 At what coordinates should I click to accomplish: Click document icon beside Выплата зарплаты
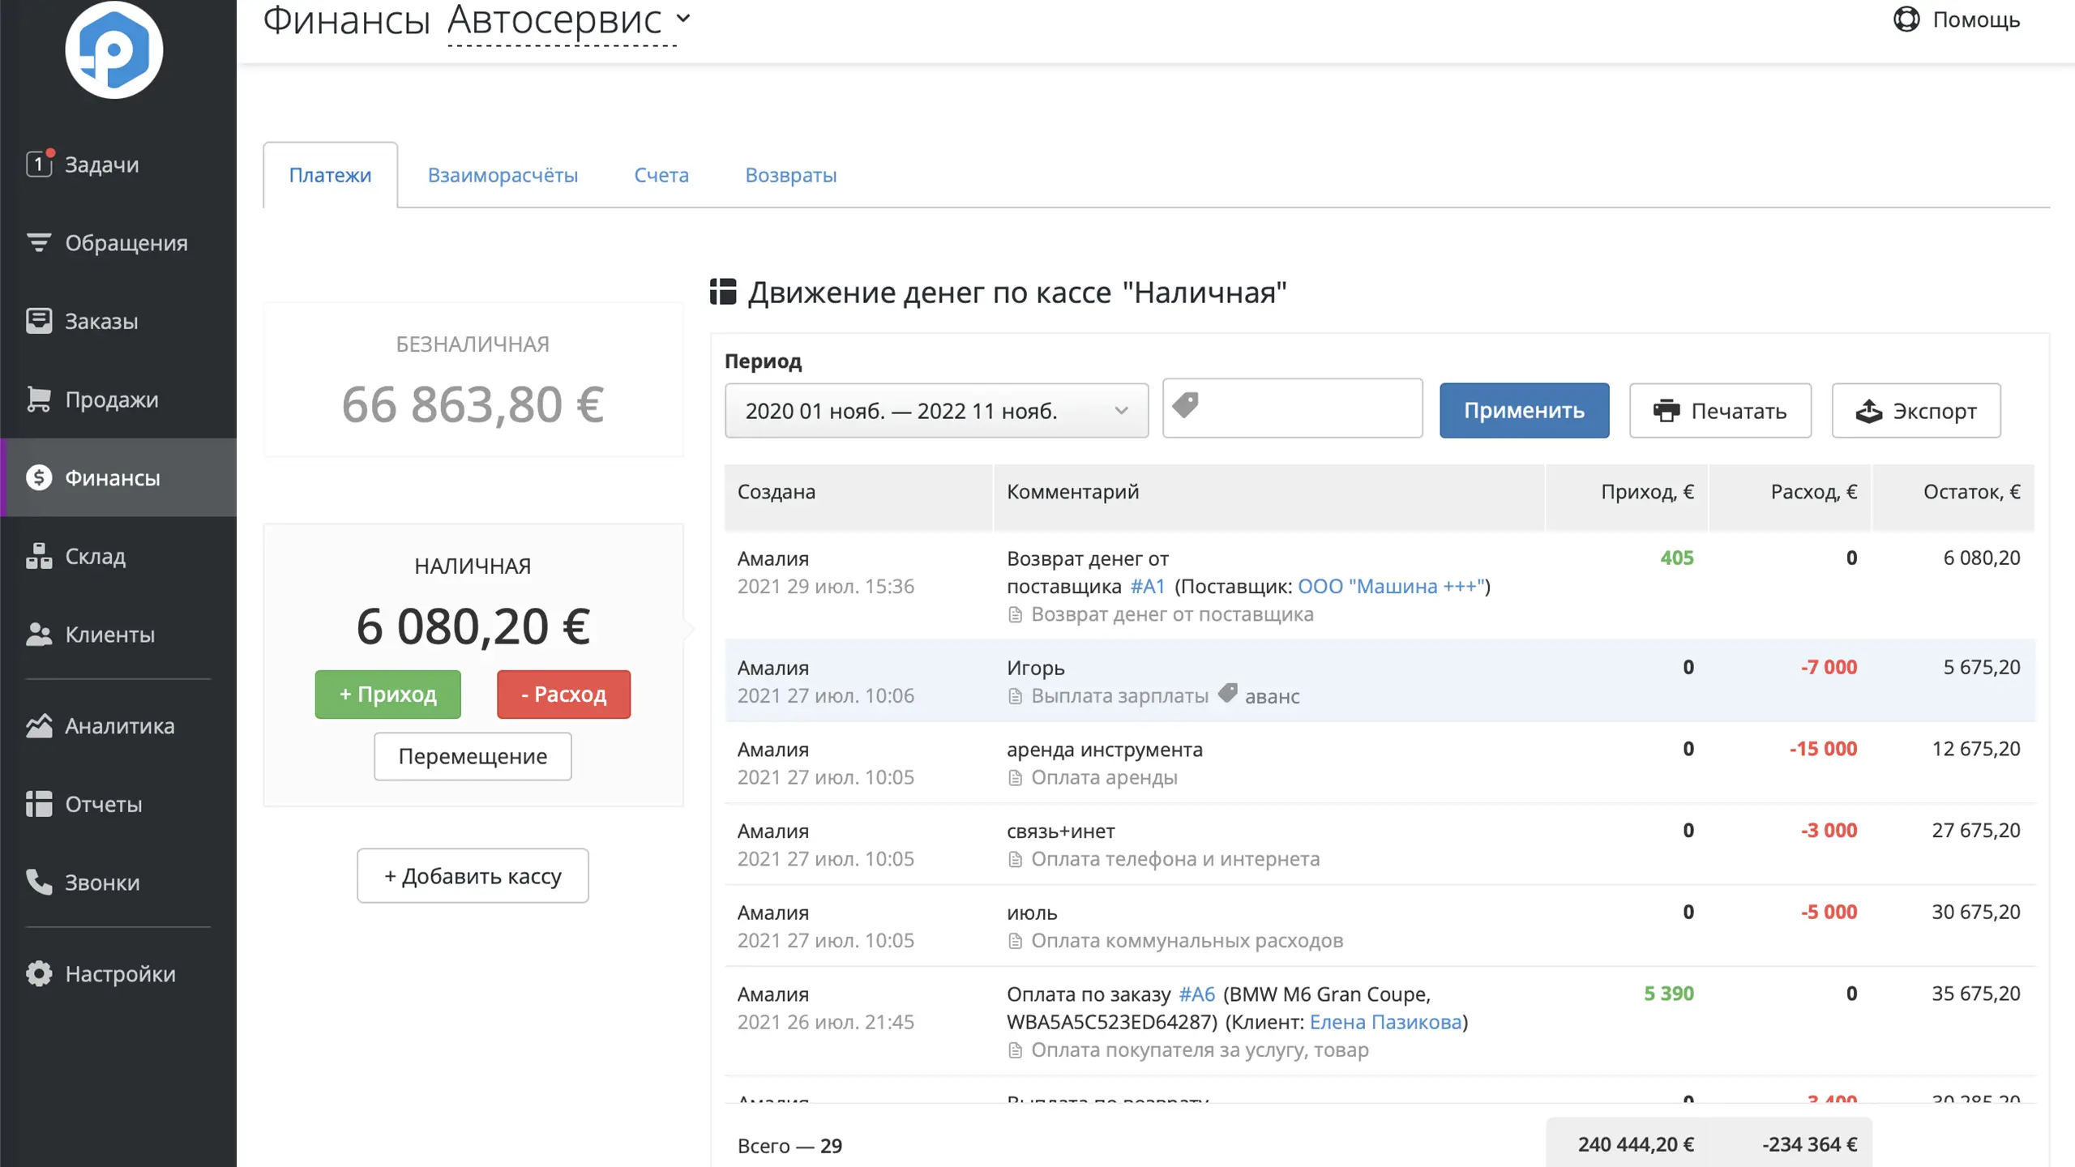tap(1015, 696)
